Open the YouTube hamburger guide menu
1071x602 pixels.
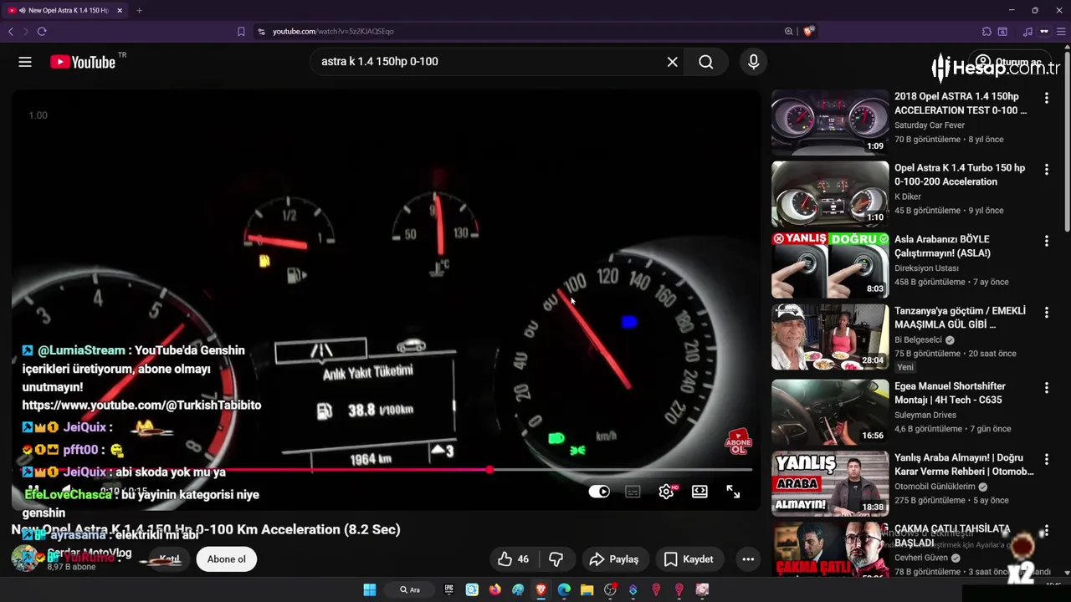coord(25,62)
